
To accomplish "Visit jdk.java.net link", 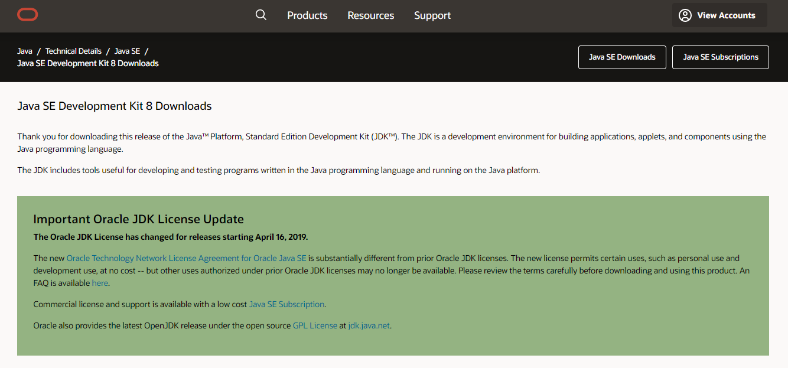I will tap(369, 325).
